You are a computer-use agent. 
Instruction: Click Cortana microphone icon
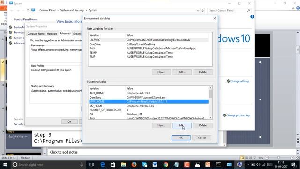[x=82, y=165]
